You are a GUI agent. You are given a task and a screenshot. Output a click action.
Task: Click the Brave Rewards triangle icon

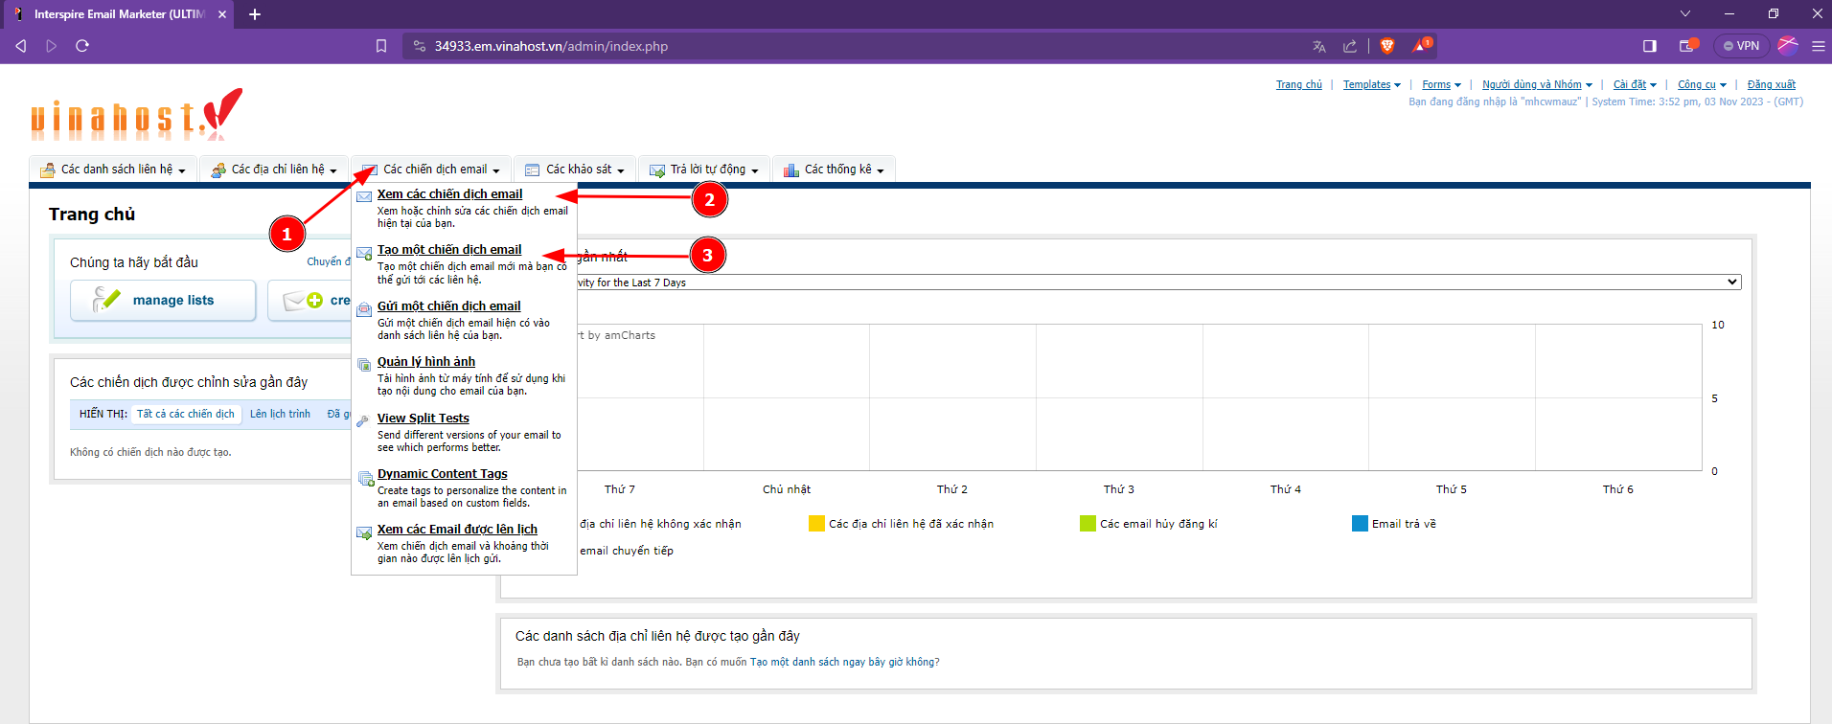pyautogui.click(x=1420, y=46)
